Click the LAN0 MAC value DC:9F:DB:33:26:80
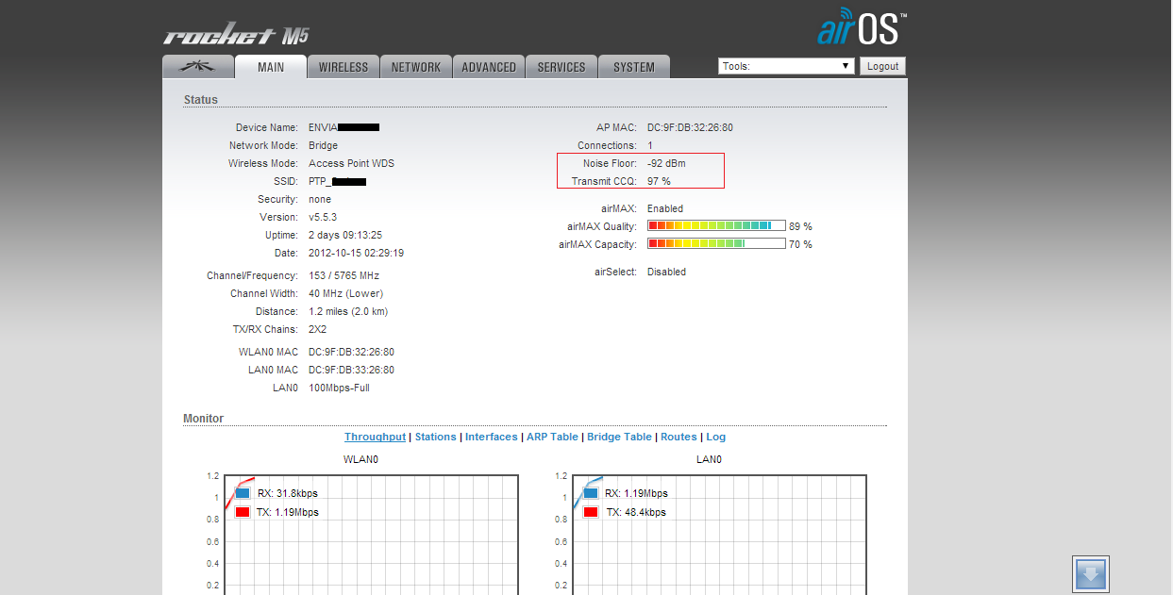Screen dimensions: 1173x595 point(351,370)
